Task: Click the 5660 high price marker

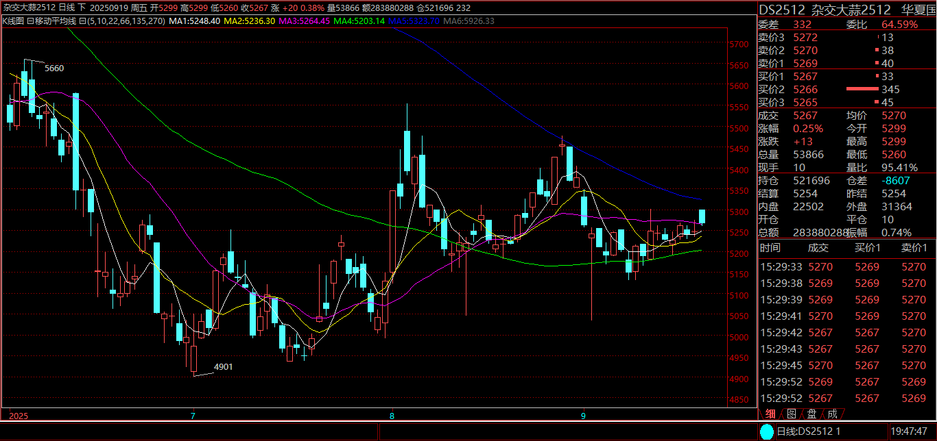Action: coord(54,68)
